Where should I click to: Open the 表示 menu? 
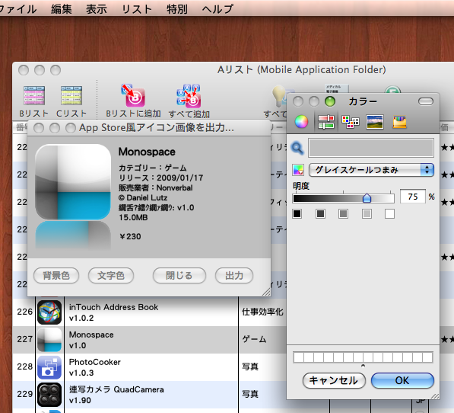pyautogui.click(x=97, y=9)
